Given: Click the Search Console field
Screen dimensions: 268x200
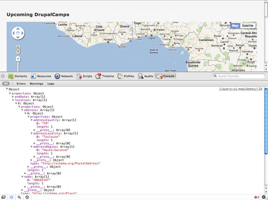Looking at the screenshot, I should (239, 76).
